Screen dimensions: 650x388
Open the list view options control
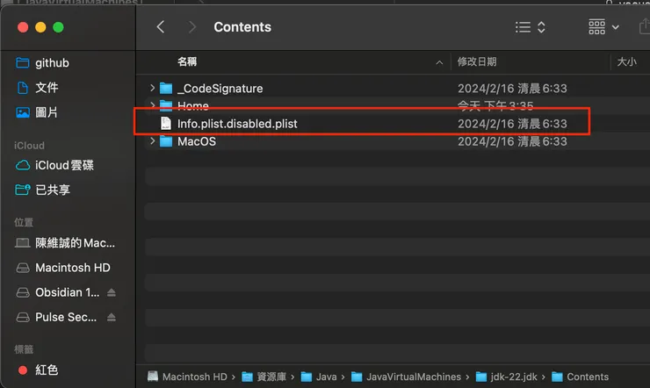pos(531,27)
